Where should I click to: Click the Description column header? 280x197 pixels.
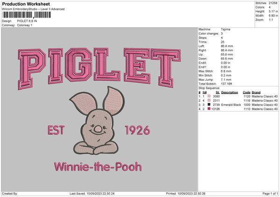coord(230,92)
